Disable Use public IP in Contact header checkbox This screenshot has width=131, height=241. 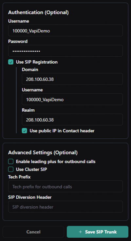25,131
